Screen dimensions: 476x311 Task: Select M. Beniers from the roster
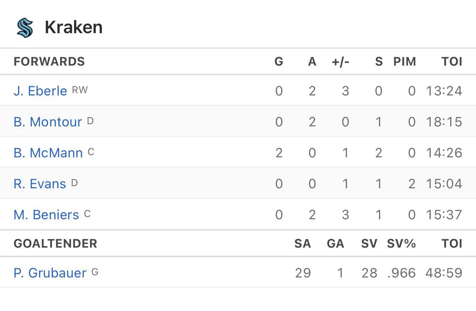tap(46, 214)
